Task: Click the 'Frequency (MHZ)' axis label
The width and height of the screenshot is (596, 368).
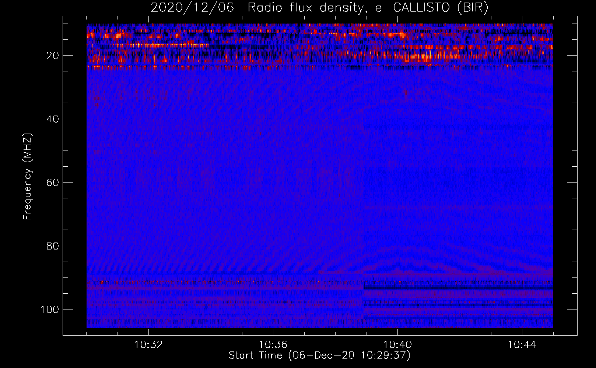Action: click(28, 176)
